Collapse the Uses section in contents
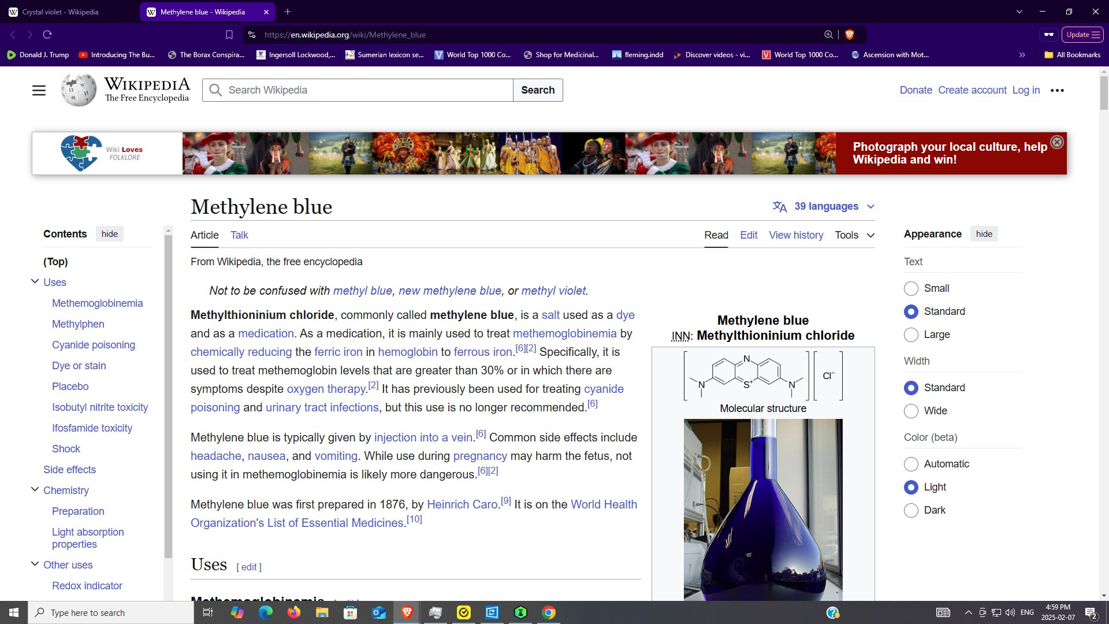 pos(35,281)
